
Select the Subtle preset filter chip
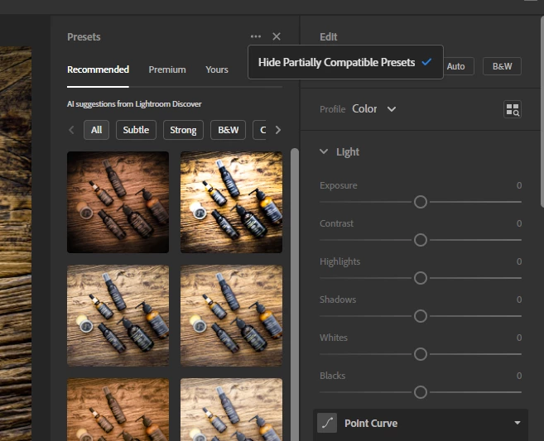[136, 130]
